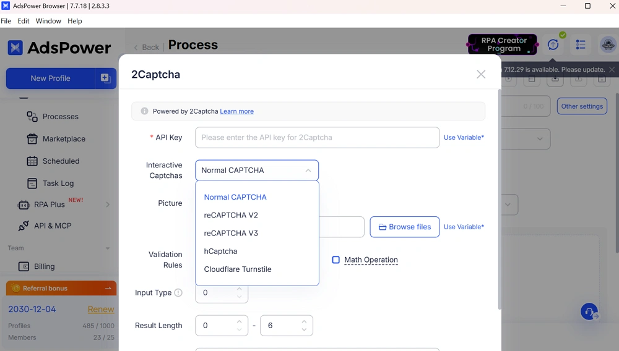Click the Input Type info icon
This screenshot has width=619, height=351.
(x=178, y=293)
